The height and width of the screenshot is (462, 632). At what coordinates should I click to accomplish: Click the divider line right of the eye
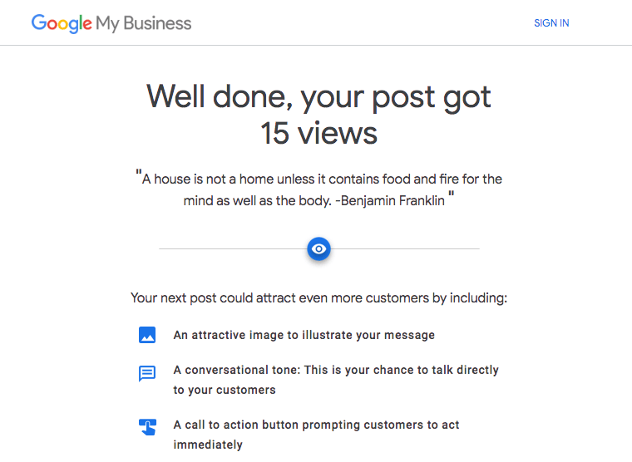[x=406, y=248]
